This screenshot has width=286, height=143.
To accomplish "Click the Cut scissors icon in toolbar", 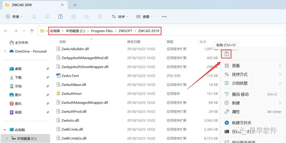I will (x=34, y=17).
